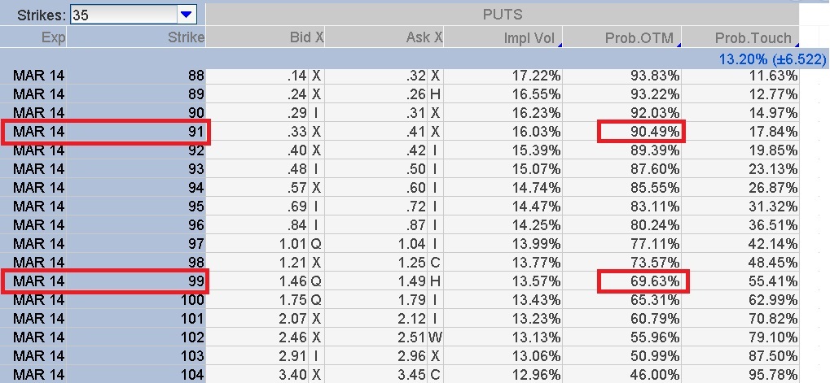This screenshot has width=830, height=383.
Task: Click the PUTS section header
Action: click(x=502, y=15)
